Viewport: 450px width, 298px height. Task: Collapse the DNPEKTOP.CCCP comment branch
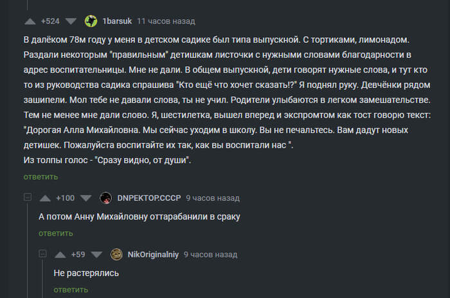coord(28,197)
